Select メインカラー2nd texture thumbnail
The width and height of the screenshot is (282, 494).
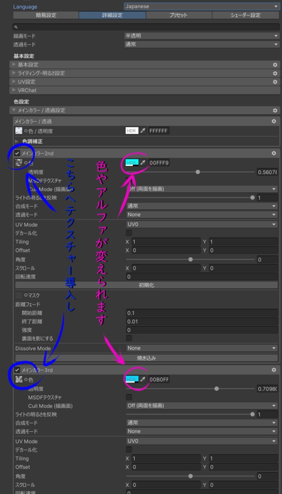(19, 163)
